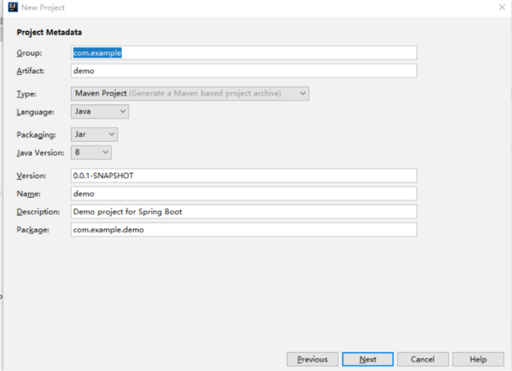The width and height of the screenshot is (512, 371).
Task: Click the Description label
Action: [38, 212]
